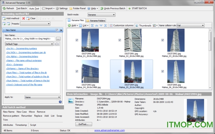This screenshot has width=215, height=134.
Task: Toggle New Name method enabled checkbox
Action: (x=57, y=30)
